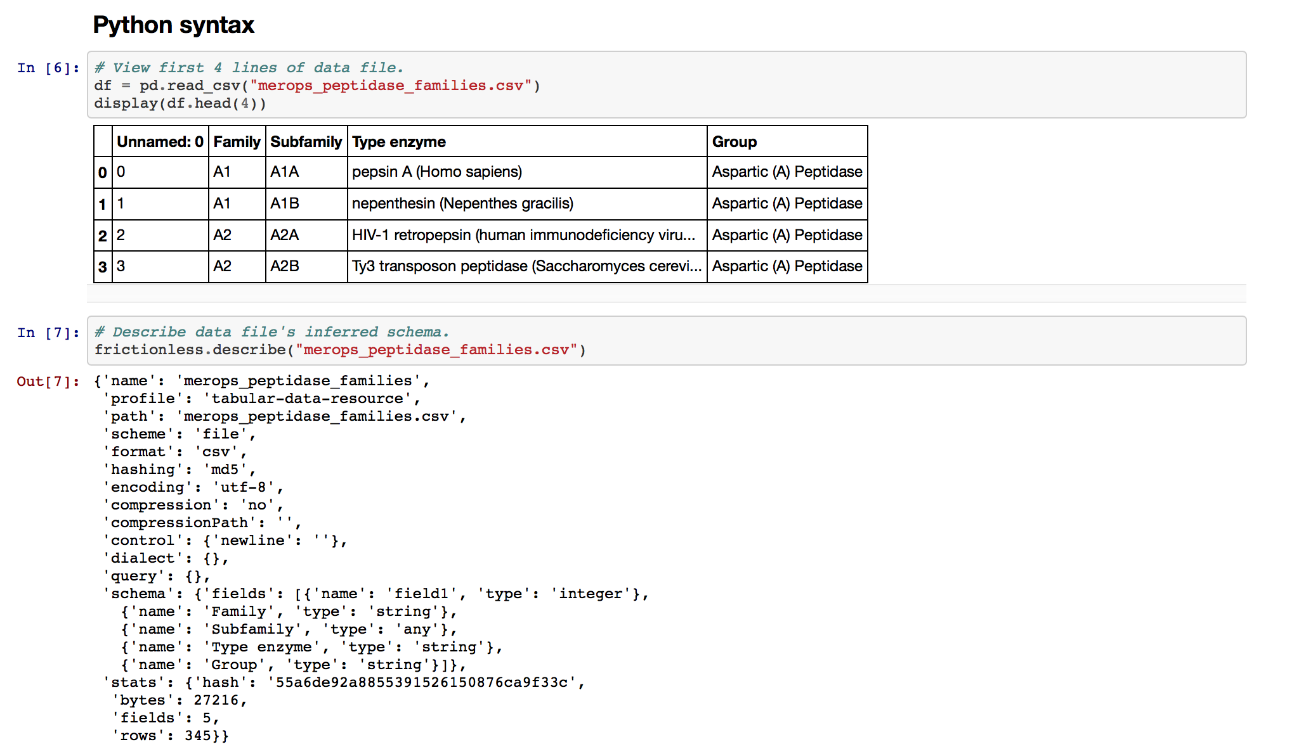
Task: Click the 'Out[7]:' output prompt
Action: click(x=49, y=381)
